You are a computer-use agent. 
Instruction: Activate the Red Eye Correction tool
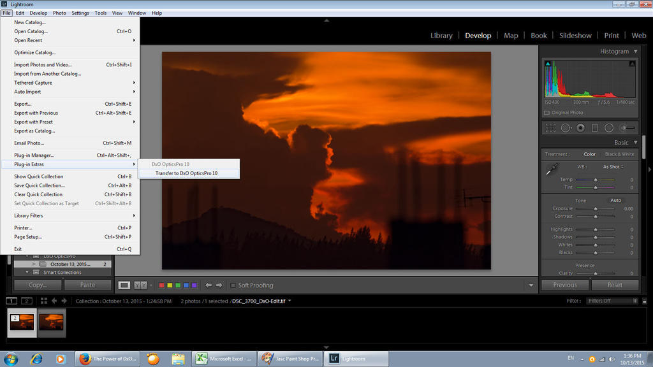coord(580,128)
